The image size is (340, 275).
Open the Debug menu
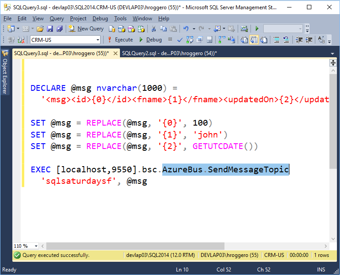100,19
